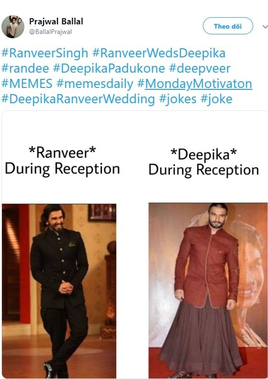This screenshot has height=379, width=268.
Task: View the black suit photo in tweet
Action: (x=59, y=291)
